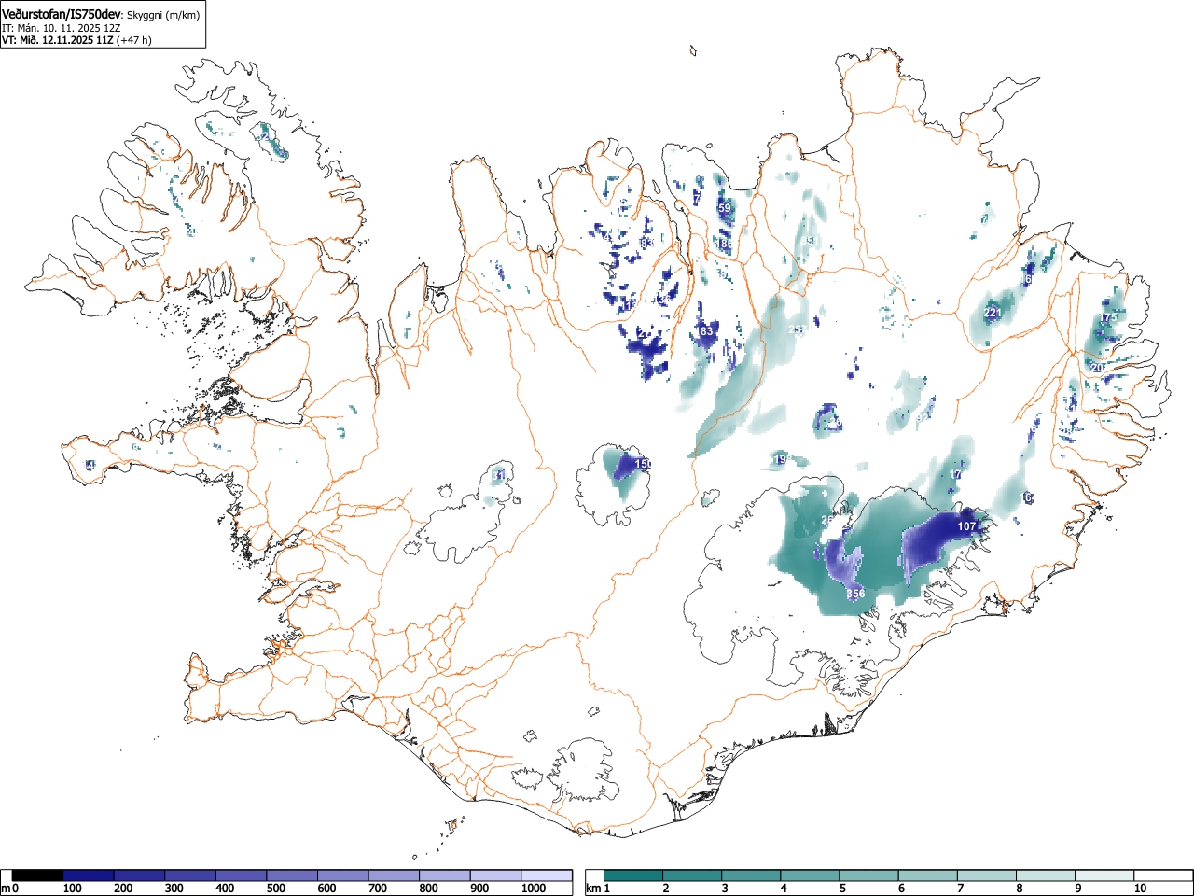Click the 10 tick label on kilometre legend
The image size is (1194, 896).
pos(1140,889)
